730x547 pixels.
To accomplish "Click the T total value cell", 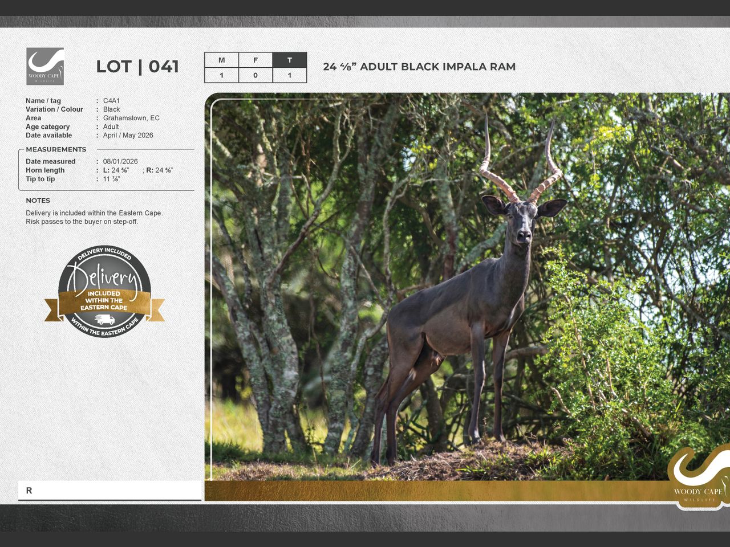I will (290, 75).
